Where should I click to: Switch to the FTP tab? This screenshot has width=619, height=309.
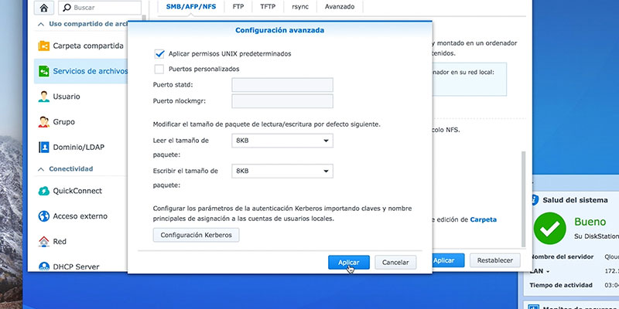click(238, 7)
